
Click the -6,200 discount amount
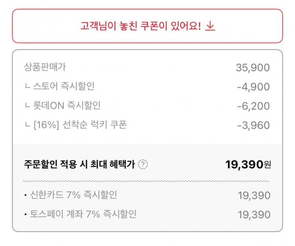click(x=252, y=106)
